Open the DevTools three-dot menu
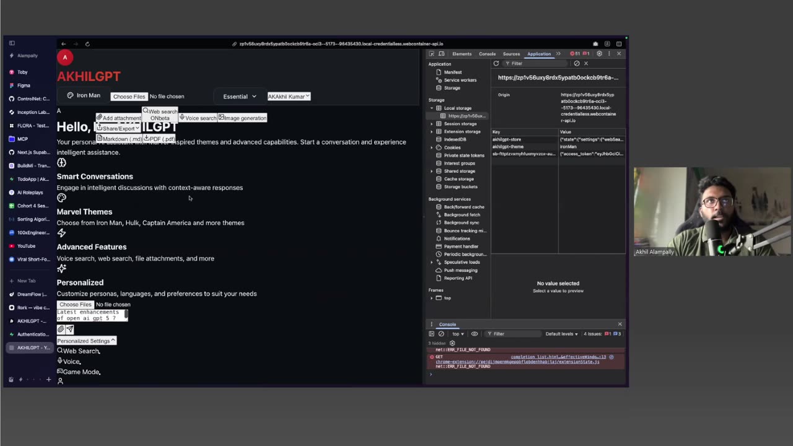The width and height of the screenshot is (793, 446). pos(609,54)
